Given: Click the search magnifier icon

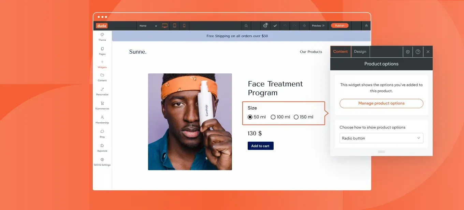Looking at the screenshot, I should coord(246,26).
